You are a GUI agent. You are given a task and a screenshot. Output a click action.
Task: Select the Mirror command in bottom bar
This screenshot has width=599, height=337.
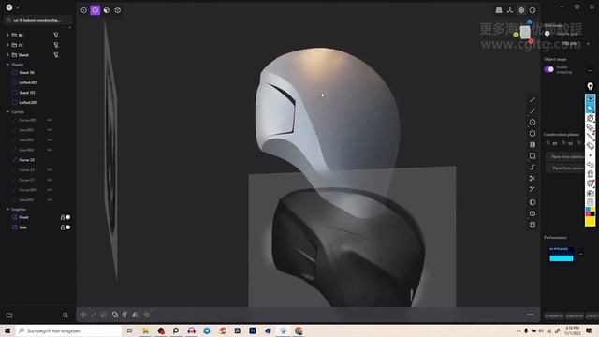pyautogui.click(x=135, y=315)
